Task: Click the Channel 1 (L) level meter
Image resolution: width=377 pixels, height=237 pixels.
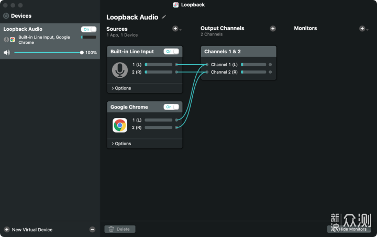Action: (253, 65)
